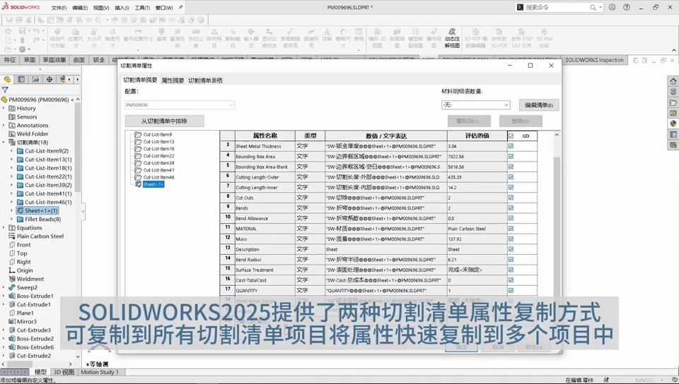Click the Note (注释) annotation icon
Image resolution: width=679 pixels, height=384 pixels.
[x=327, y=35]
